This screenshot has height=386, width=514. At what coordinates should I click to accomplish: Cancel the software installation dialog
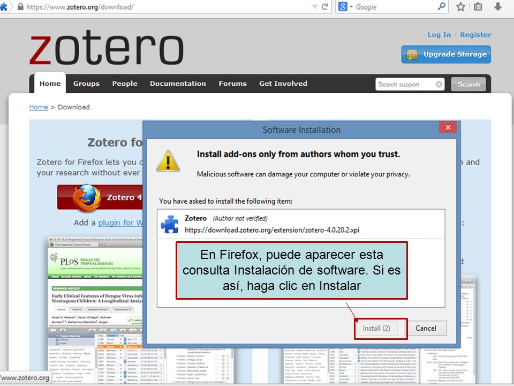point(426,328)
